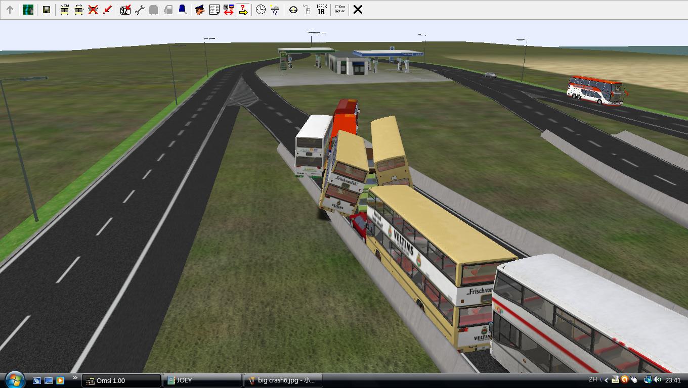Untick the checked lower toolbar checkbox
This screenshot has width=688, height=388.
pos(337,11)
